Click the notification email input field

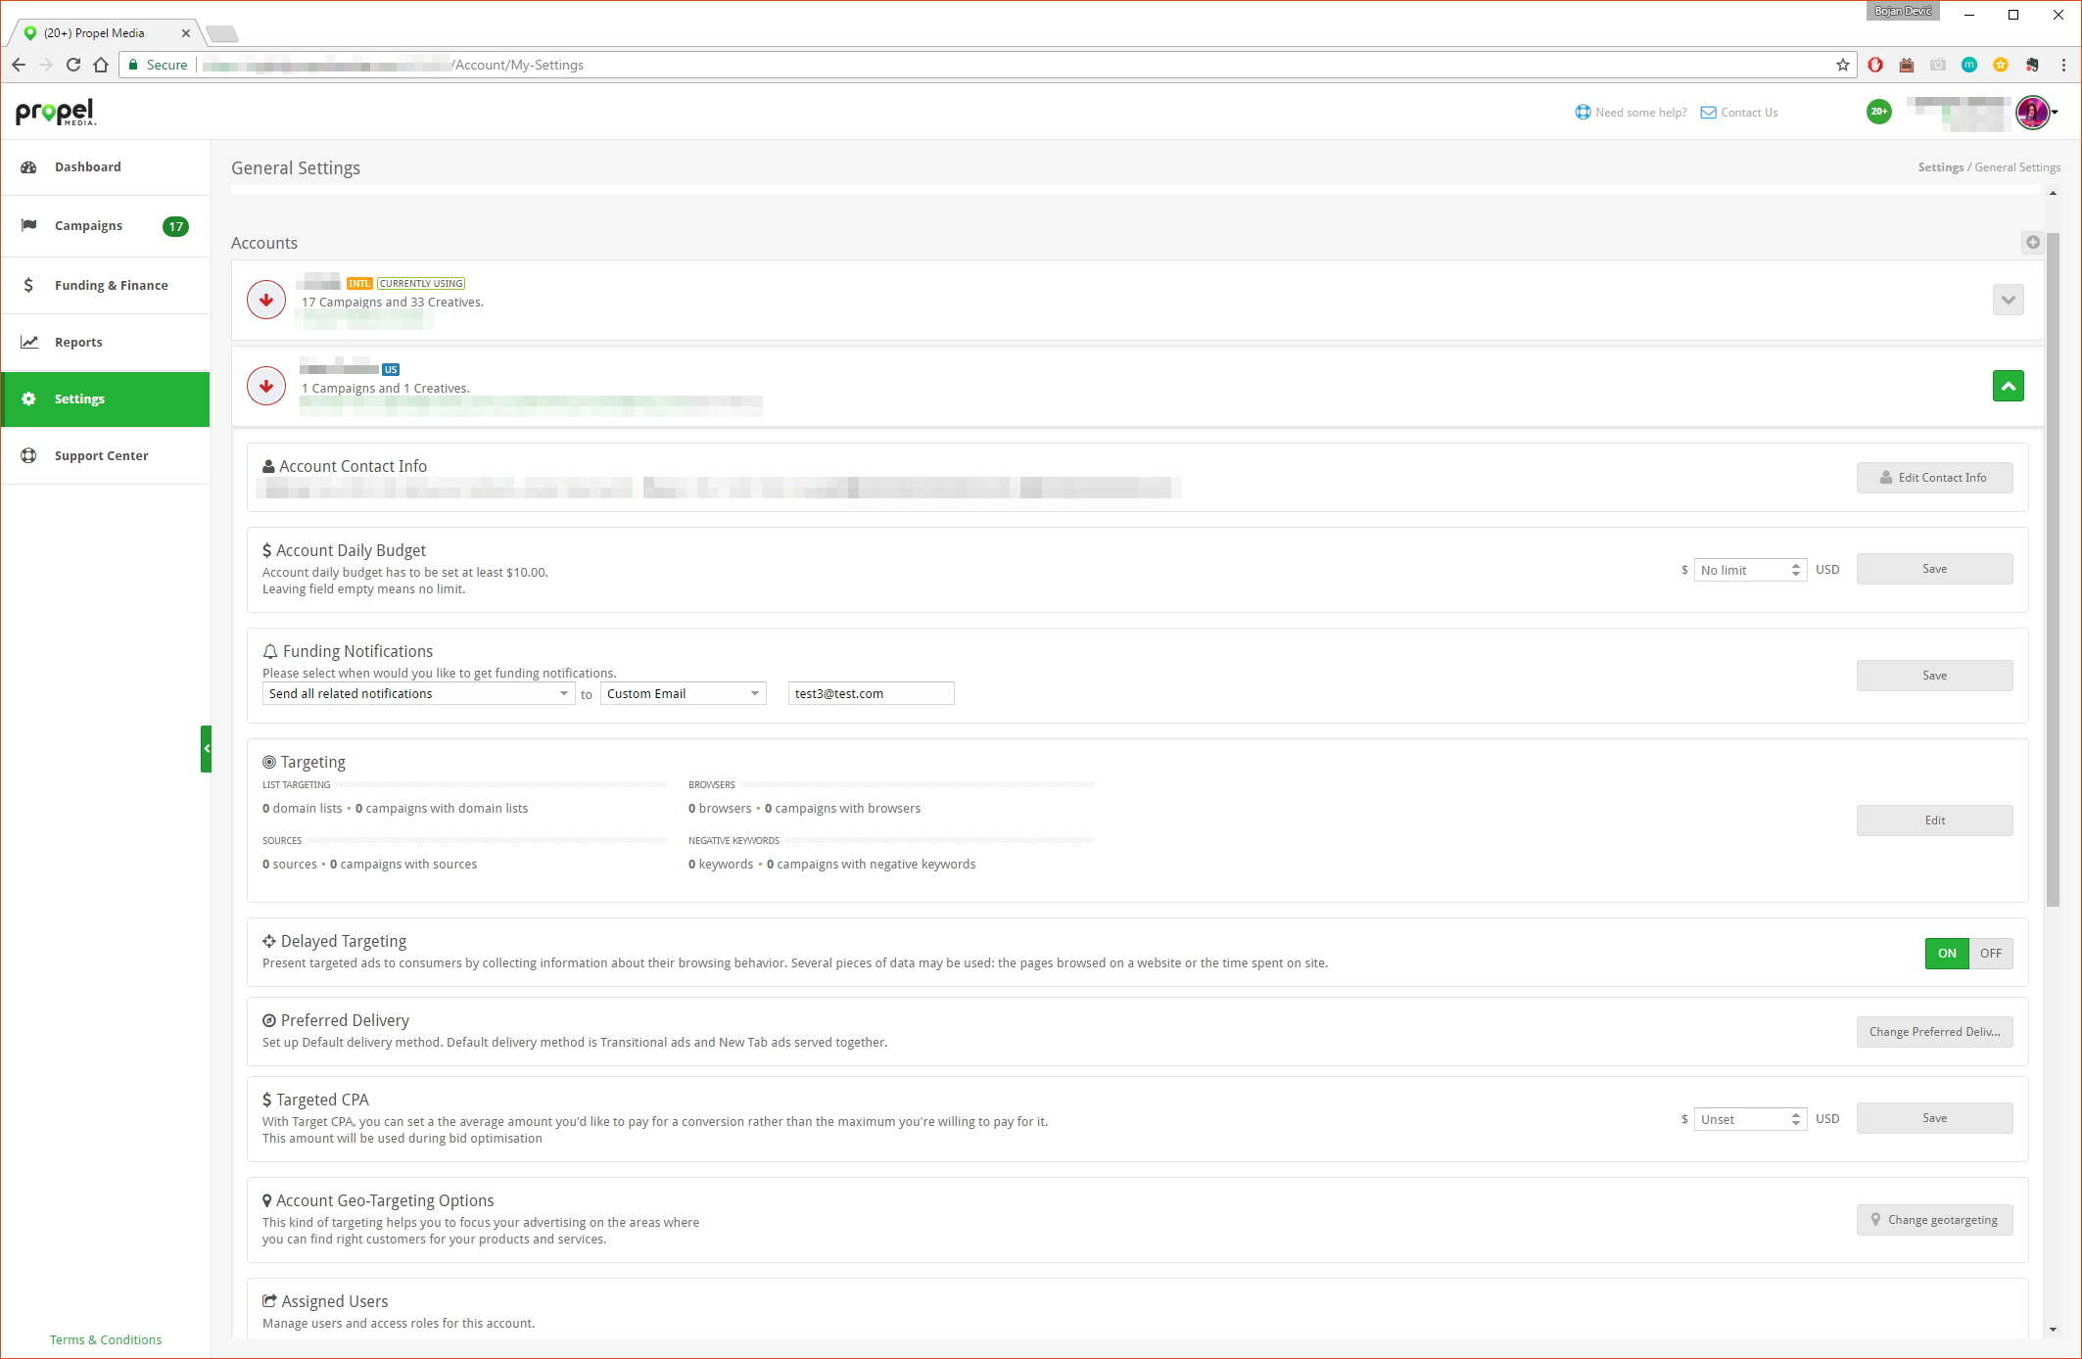click(x=870, y=693)
